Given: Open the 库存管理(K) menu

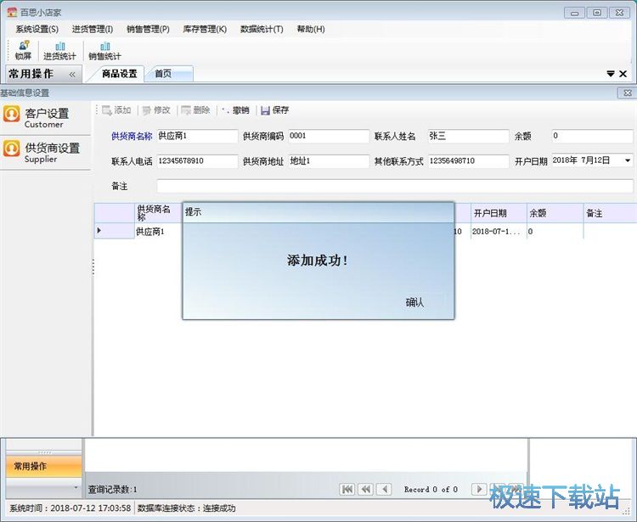Looking at the screenshot, I should (x=205, y=29).
